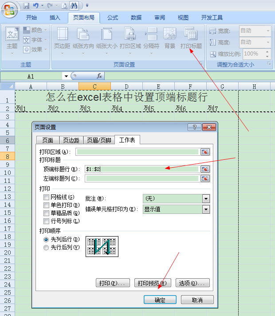Increase the 缩放比例 scale stepper
275x316 pixels.
267,52
